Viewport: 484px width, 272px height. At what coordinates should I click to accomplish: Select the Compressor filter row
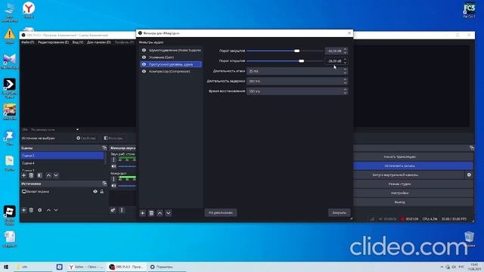pyautogui.click(x=171, y=72)
